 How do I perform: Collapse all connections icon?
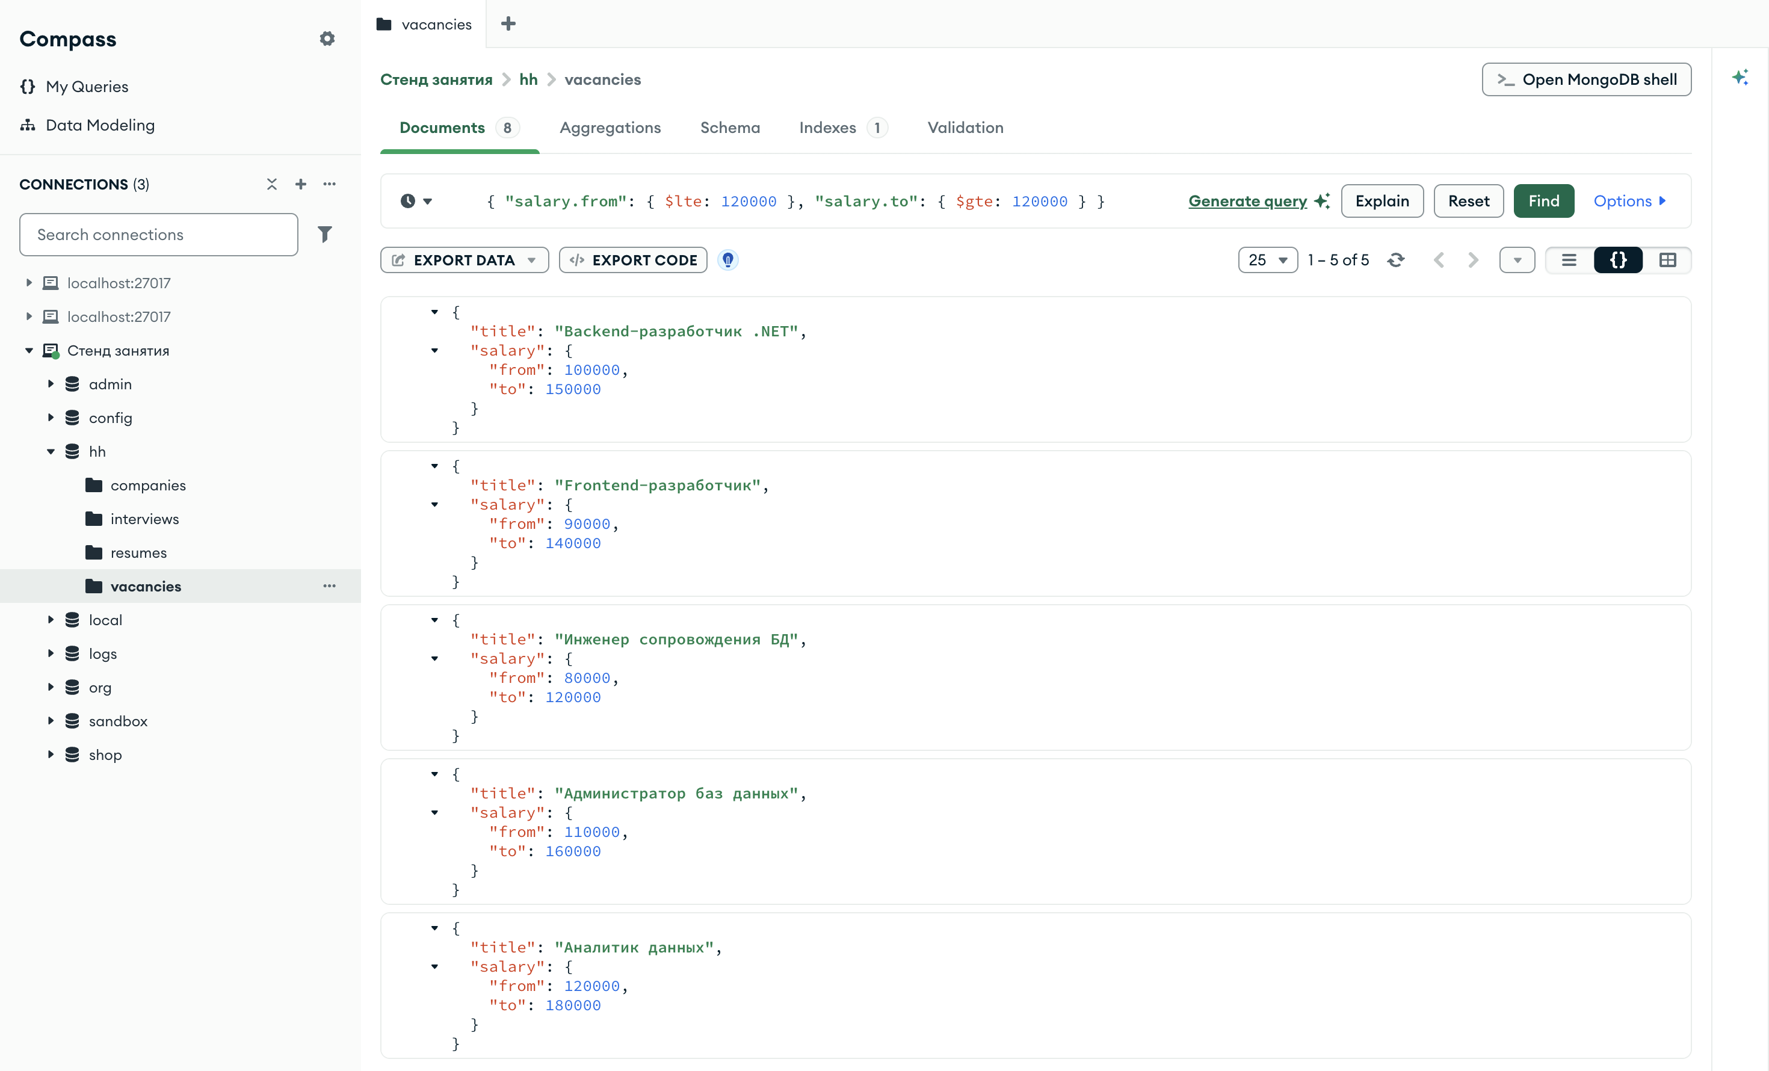(x=271, y=185)
